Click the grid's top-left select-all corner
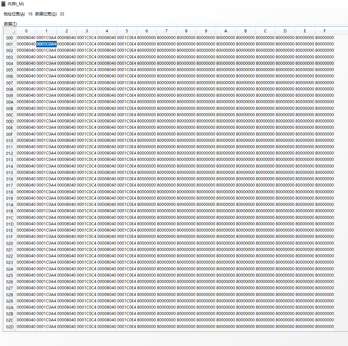The image size is (348, 346). coord(10,31)
